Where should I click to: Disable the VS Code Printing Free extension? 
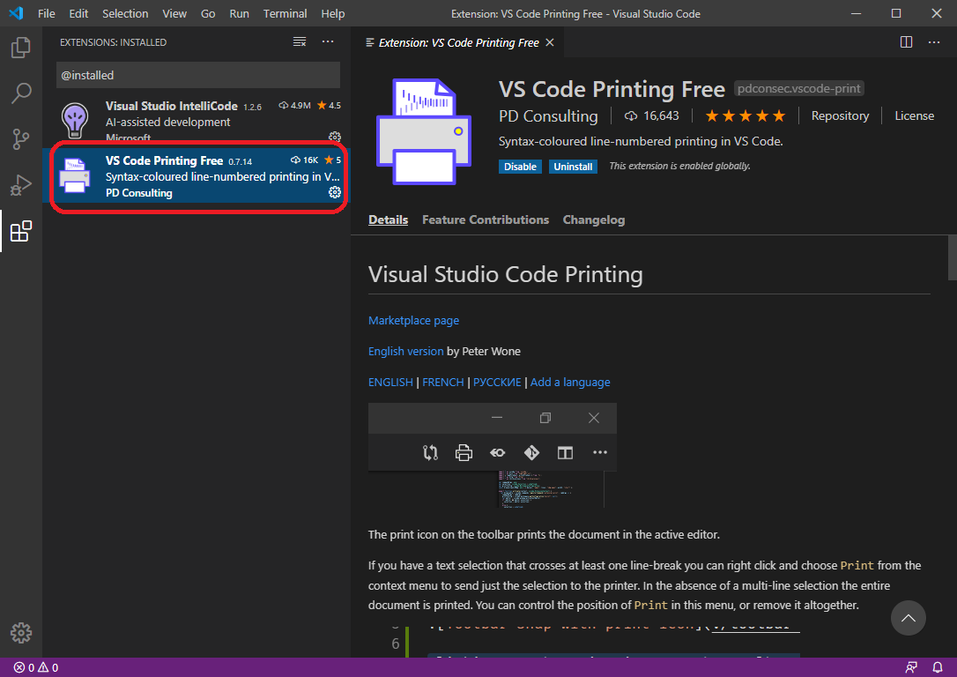coord(520,167)
